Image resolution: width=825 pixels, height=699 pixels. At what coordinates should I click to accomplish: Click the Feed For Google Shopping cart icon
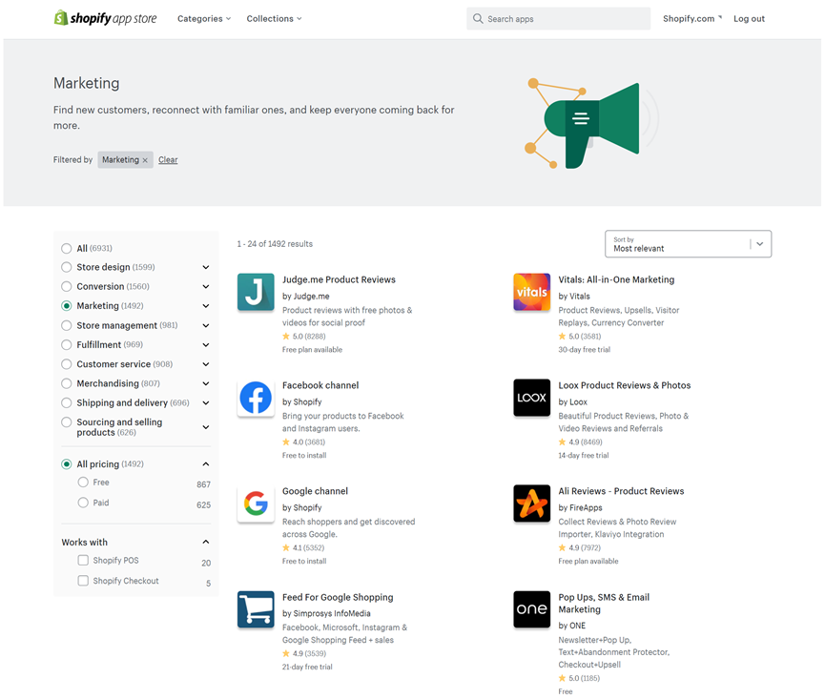point(256,609)
